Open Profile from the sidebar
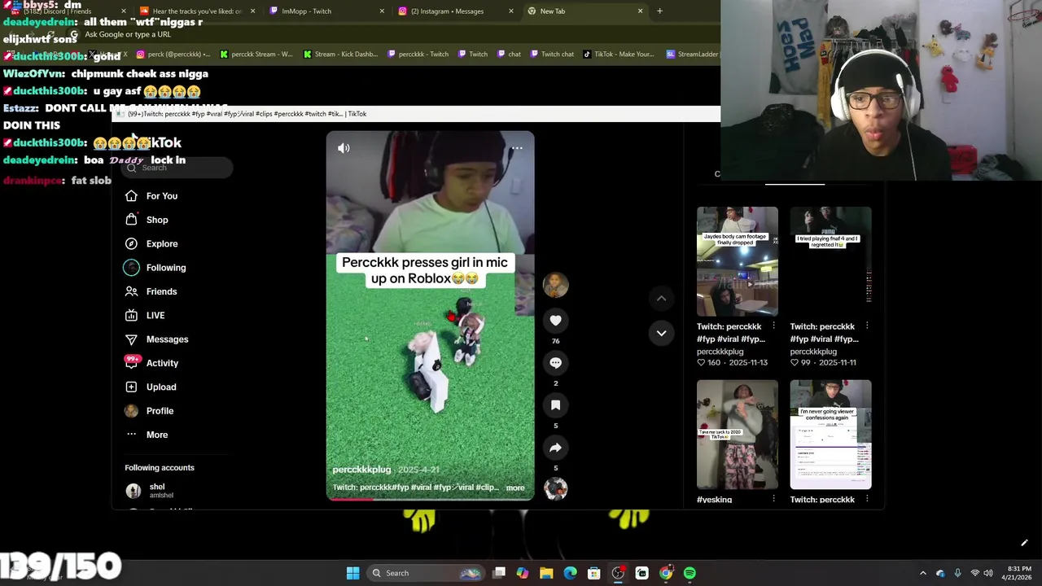 coord(149,411)
